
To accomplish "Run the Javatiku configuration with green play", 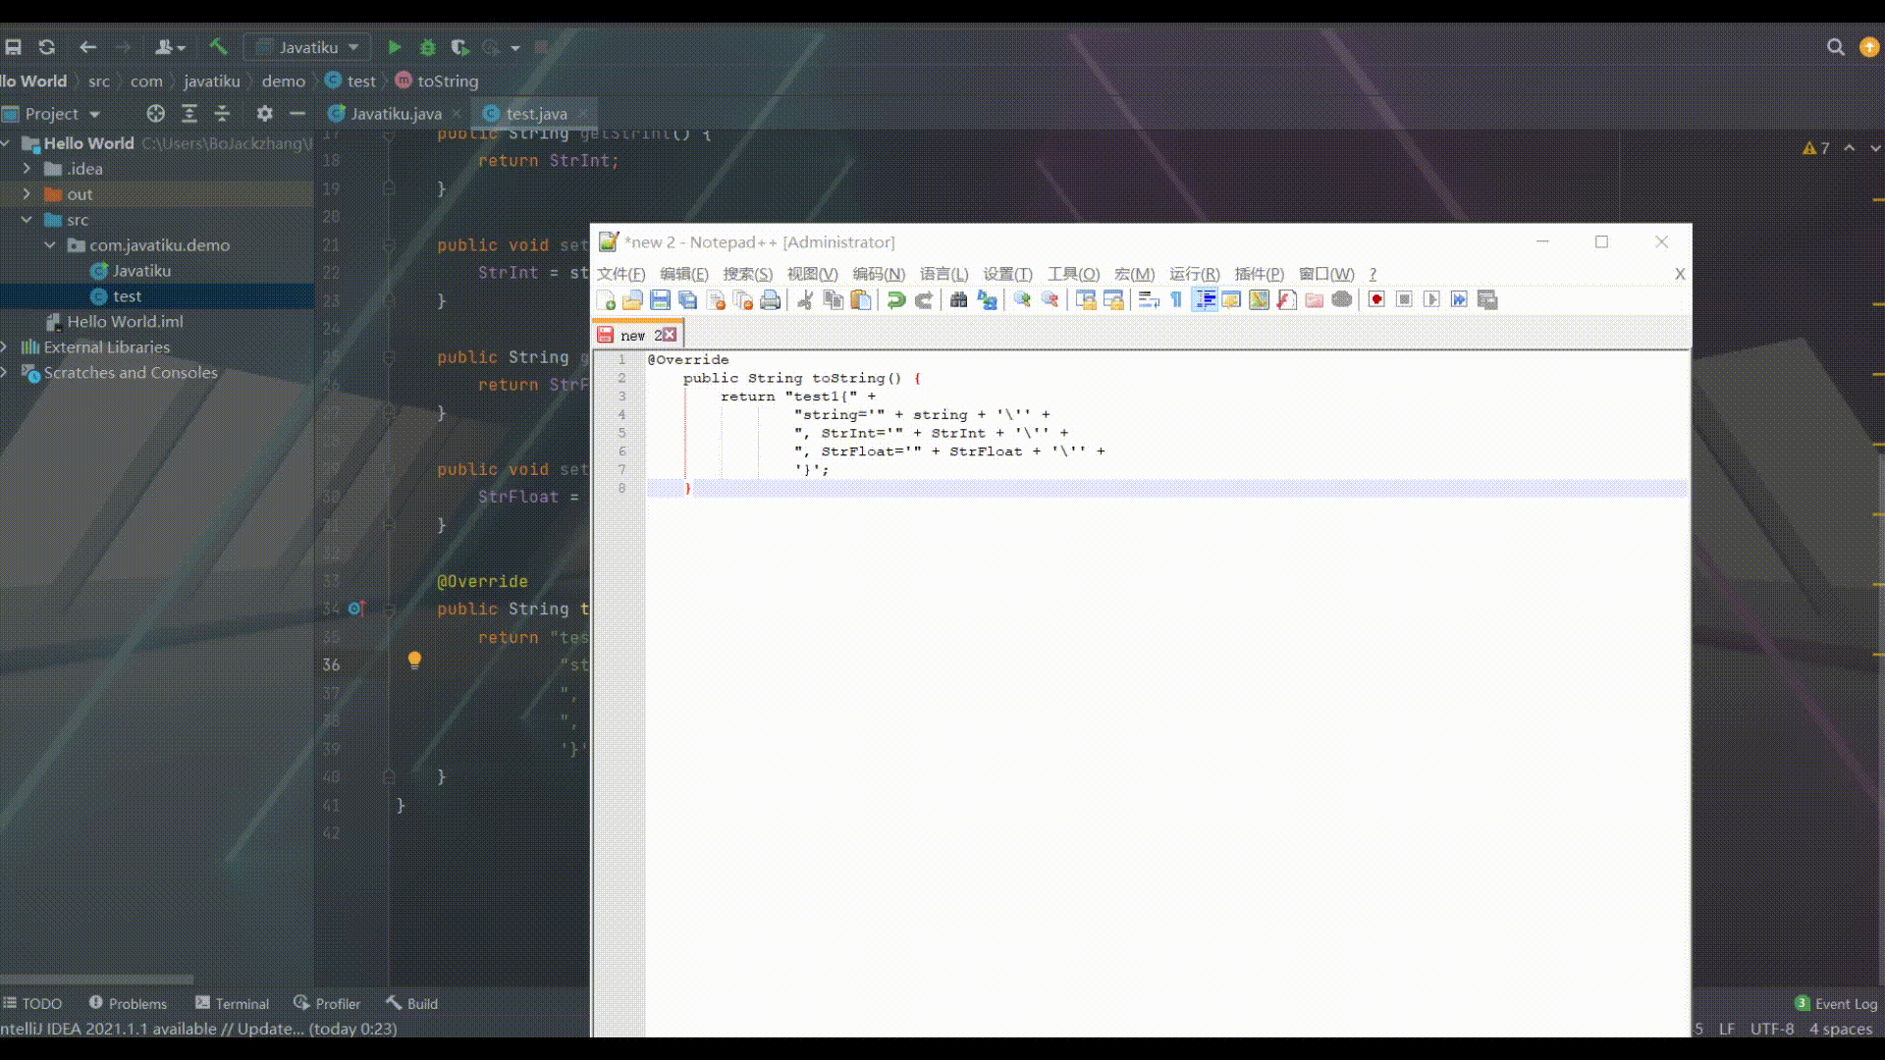I will pyautogui.click(x=394, y=47).
